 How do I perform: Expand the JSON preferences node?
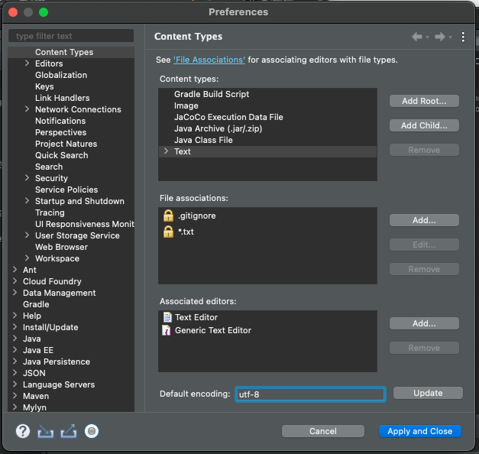(15, 373)
